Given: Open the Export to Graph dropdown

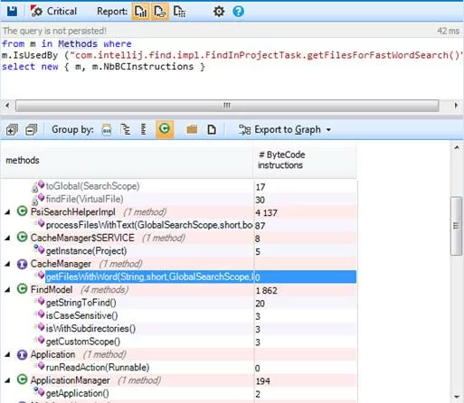Looking at the screenshot, I should click(285, 130).
